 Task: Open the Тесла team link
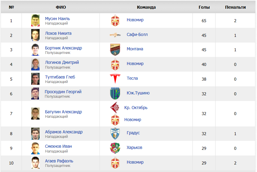tap(132, 78)
